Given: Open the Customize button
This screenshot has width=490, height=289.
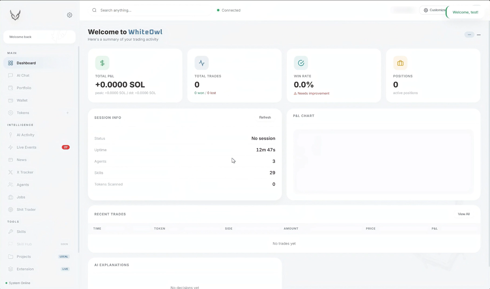Looking at the screenshot, I should tap(434, 10).
